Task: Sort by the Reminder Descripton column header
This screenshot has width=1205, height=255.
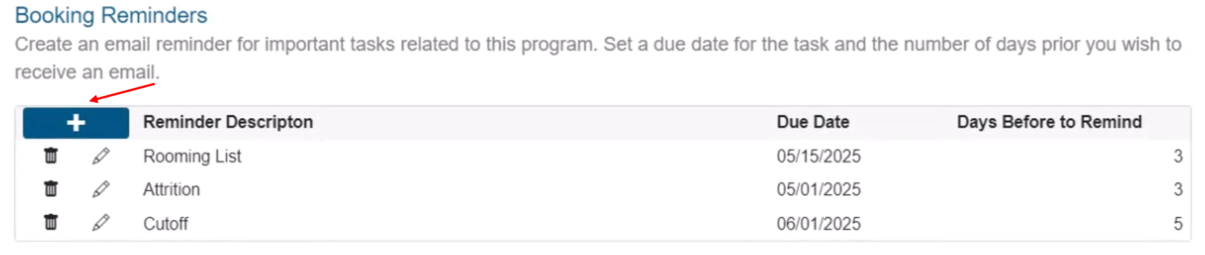Action: coord(228,122)
